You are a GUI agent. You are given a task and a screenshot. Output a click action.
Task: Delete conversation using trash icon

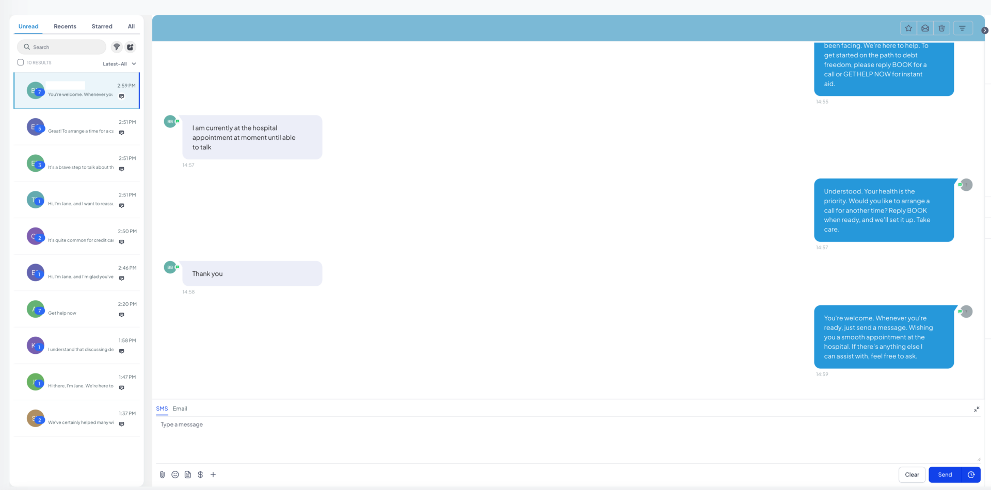tap(941, 28)
